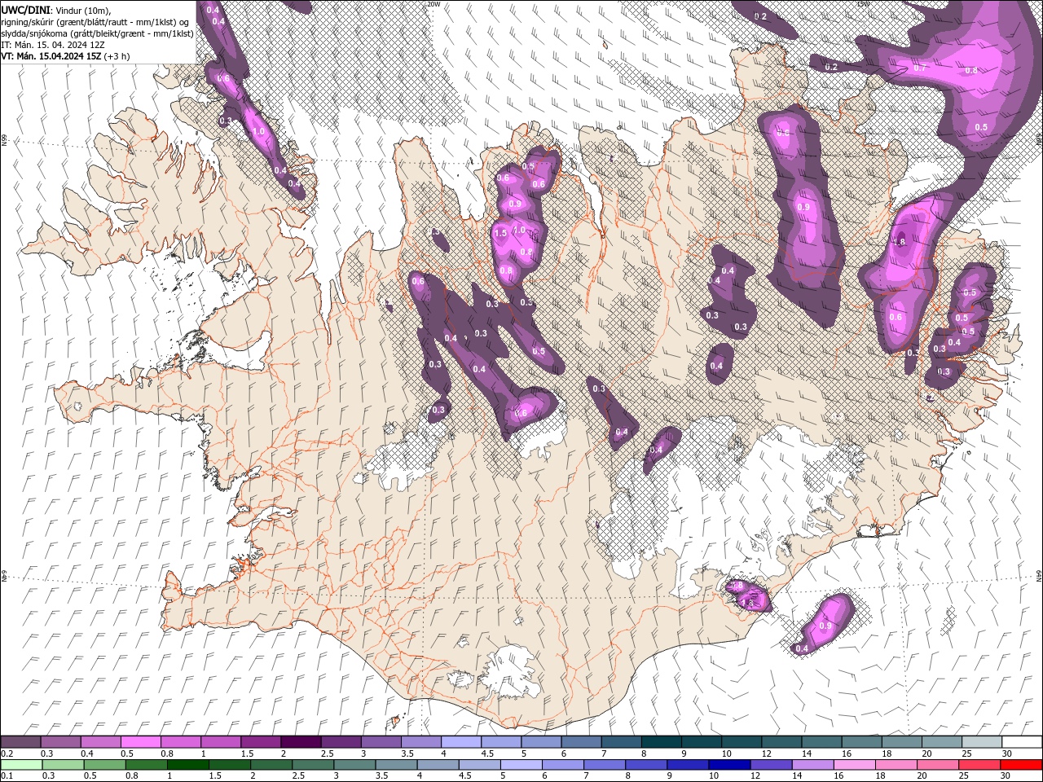
Task: Click the snow-scale swatch for 0.2–0.3 mm
Action: [21, 742]
